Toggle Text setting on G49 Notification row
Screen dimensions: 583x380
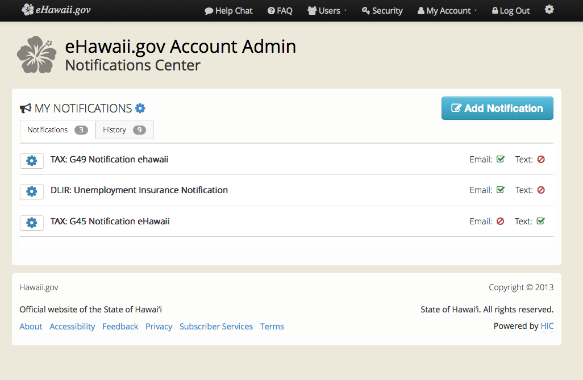point(541,159)
